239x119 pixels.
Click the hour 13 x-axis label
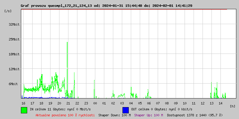click(212, 103)
